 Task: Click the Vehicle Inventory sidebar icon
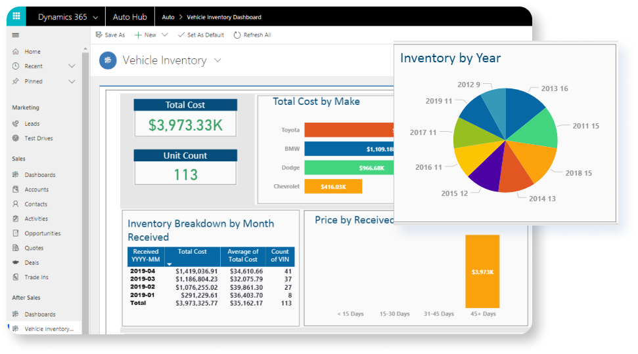[16, 329]
